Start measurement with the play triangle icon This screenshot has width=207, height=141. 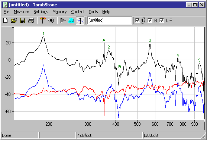click(x=63, y=21)
